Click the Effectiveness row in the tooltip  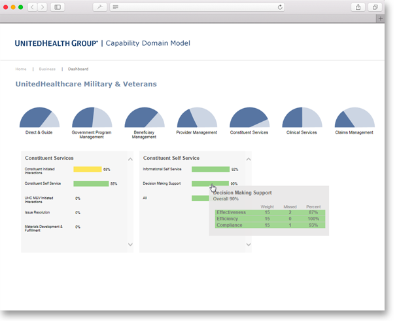[270, 212]
